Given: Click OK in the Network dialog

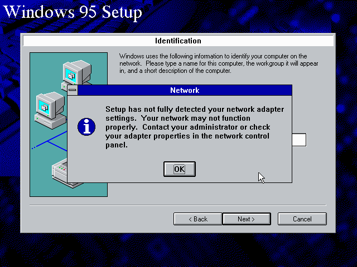Looking at the screenshot, I should [180, 169].
